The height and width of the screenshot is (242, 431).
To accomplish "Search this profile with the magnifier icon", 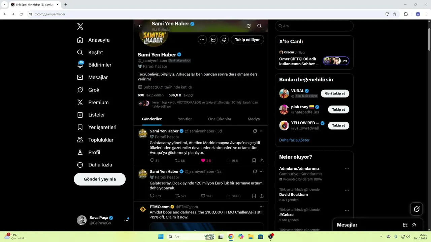I will (259, 26).
